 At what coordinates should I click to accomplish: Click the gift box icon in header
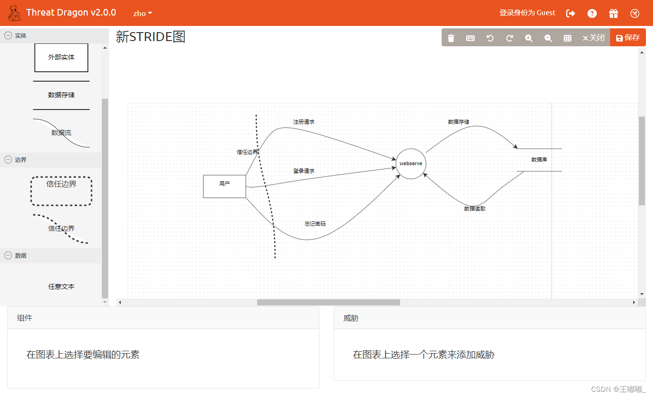click(613, 13)
